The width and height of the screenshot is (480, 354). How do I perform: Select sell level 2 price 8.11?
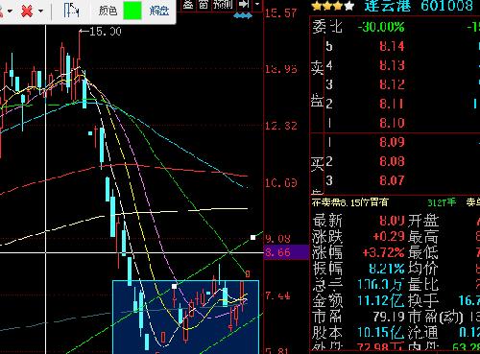click(392, 104)
